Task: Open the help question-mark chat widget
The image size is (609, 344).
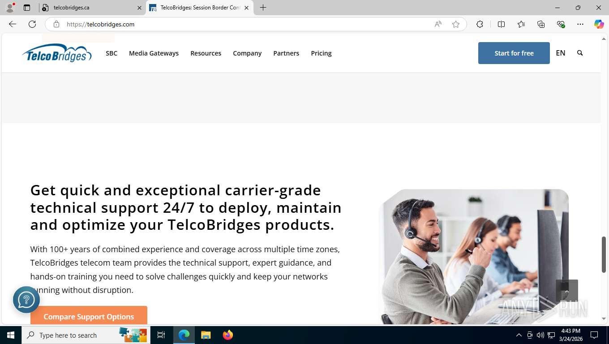Action: pyautogui.click(x=26, y=300)
